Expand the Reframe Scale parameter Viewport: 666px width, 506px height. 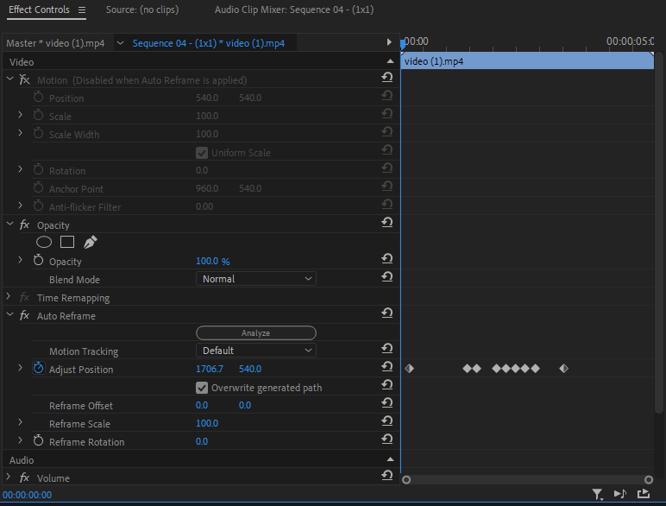[x=20, y=421]
